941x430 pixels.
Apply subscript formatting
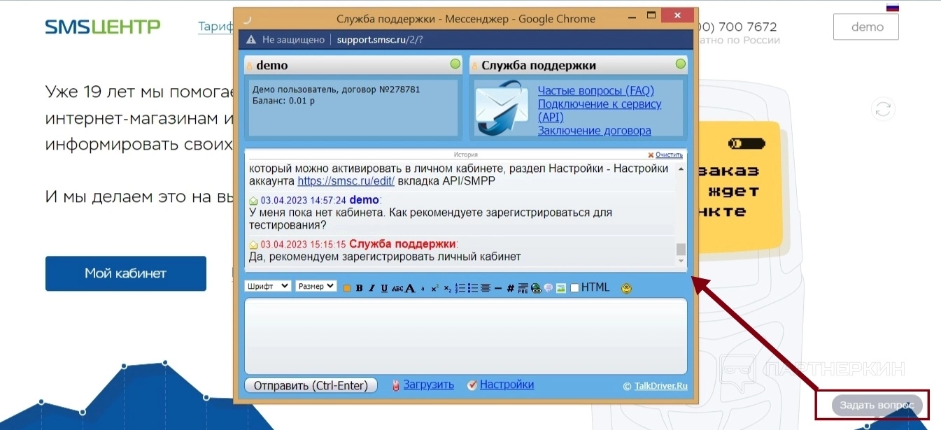(x=447, y=288)
